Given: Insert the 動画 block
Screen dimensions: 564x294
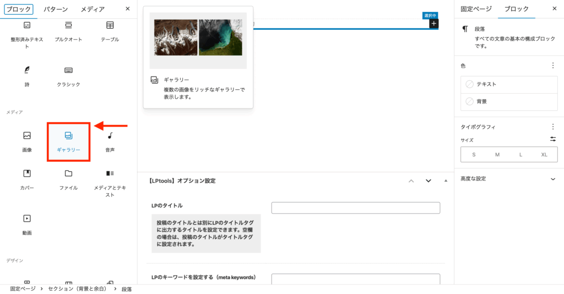Looking at the screenshot, I should point(27,225).
